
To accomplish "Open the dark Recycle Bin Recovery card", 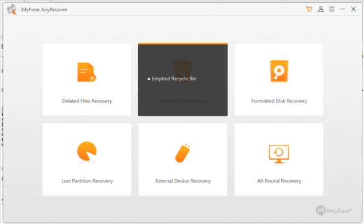I will [x=183, y=79].
